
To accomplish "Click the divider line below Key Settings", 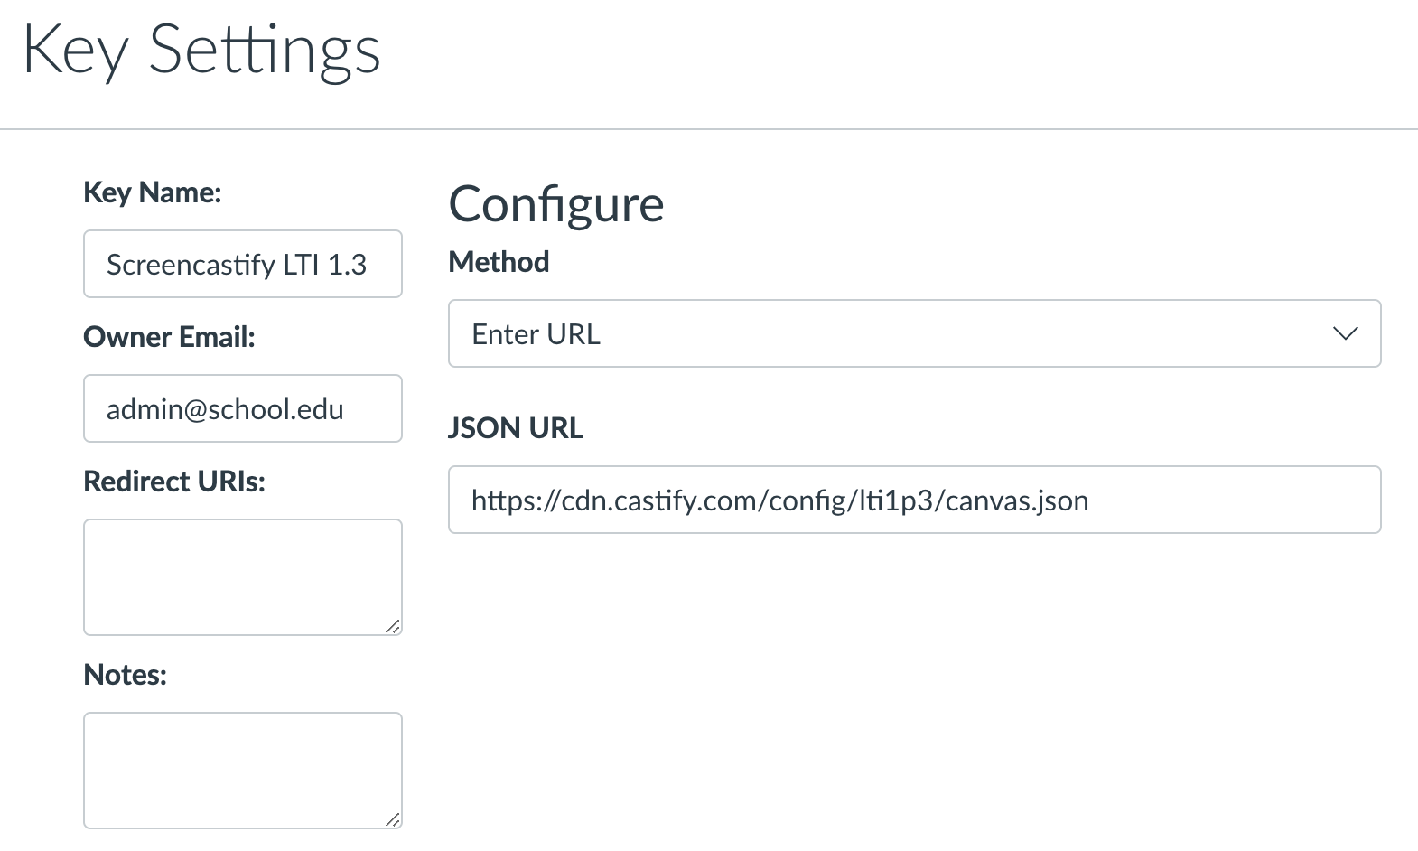I will (709, 129).
